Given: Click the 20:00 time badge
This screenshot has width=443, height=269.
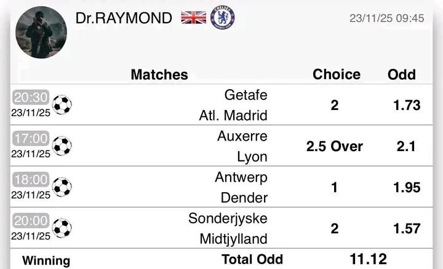Looking at the screenshot, I should point(30,221).
